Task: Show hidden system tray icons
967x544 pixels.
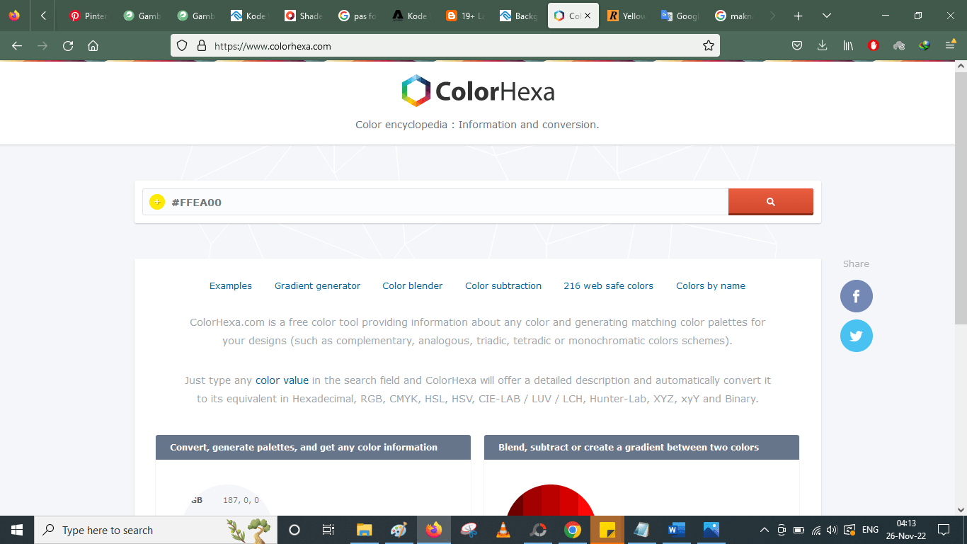Action: point(765,530)
